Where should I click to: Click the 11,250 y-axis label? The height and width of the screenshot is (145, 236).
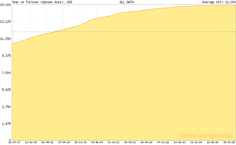[6, 38]
